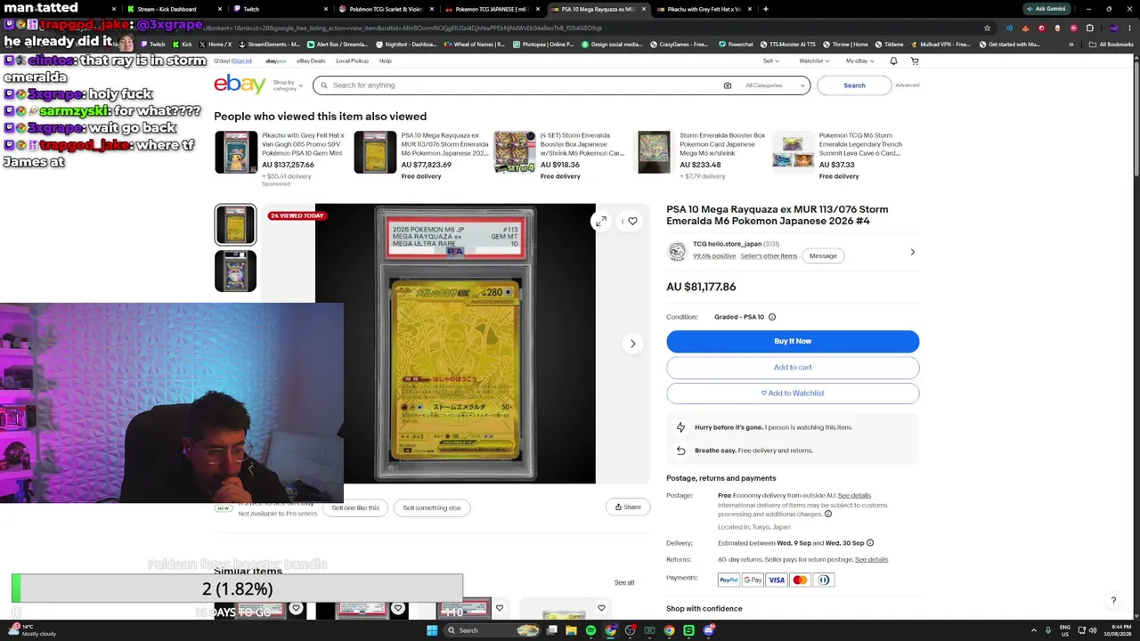This screenshot has height=641, width=1140.
Task: Open Windows Start menu
Action: point(432,630)
